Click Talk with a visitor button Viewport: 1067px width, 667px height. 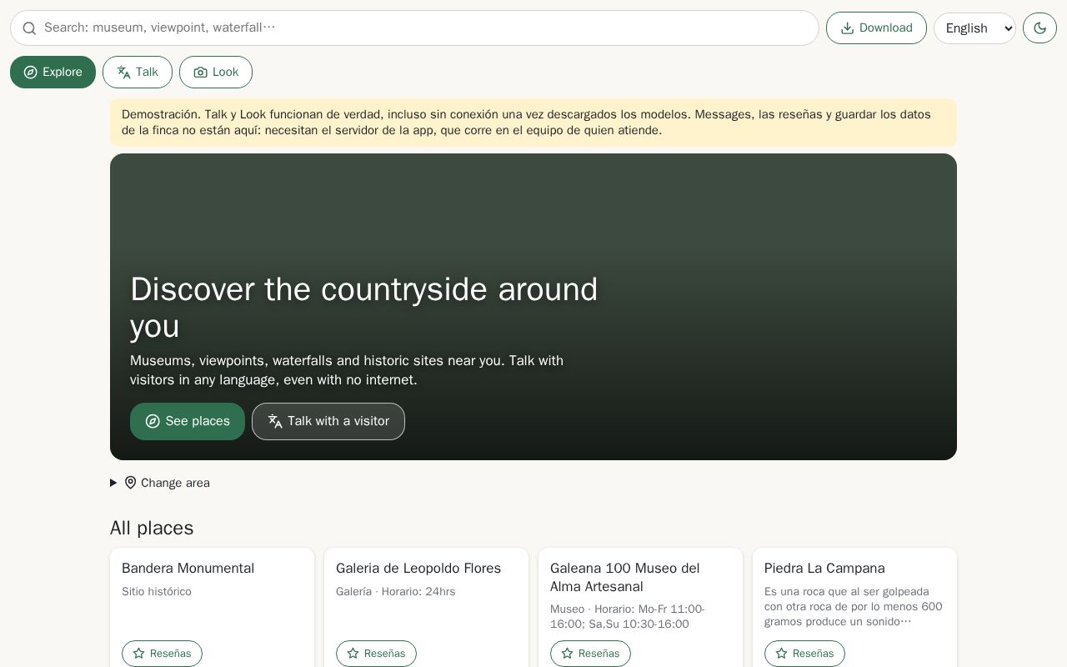(328, 421)
